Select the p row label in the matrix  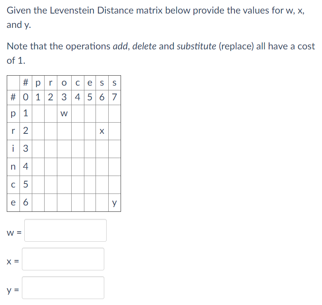(x=13, y=113)
